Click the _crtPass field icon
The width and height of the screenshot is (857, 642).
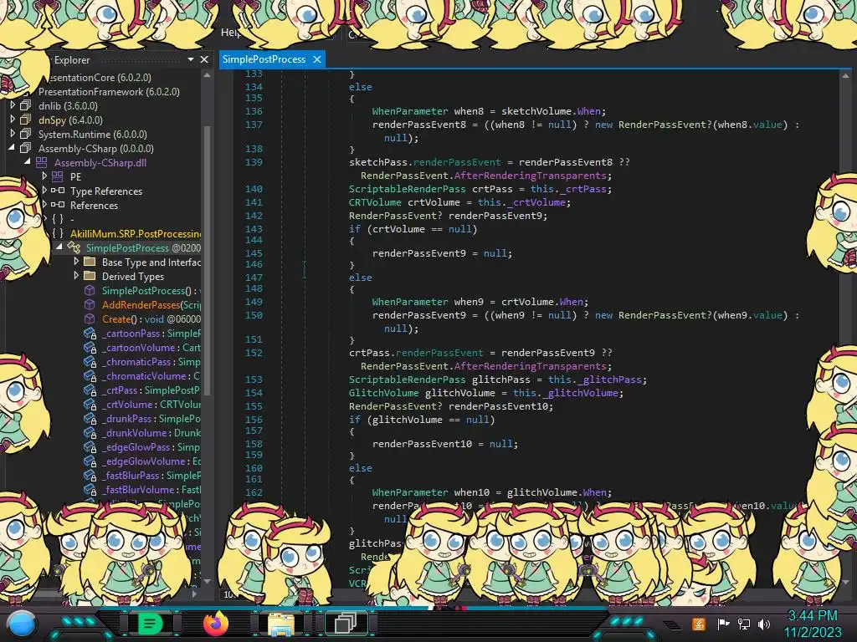(90, 390)
